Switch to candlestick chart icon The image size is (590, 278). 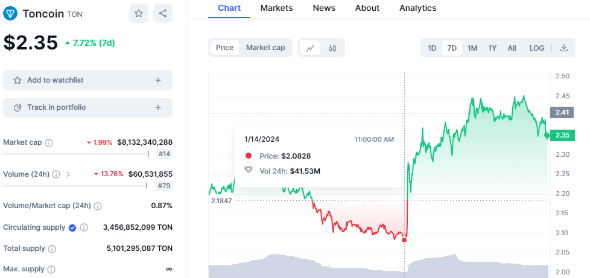tap(332, 48)
